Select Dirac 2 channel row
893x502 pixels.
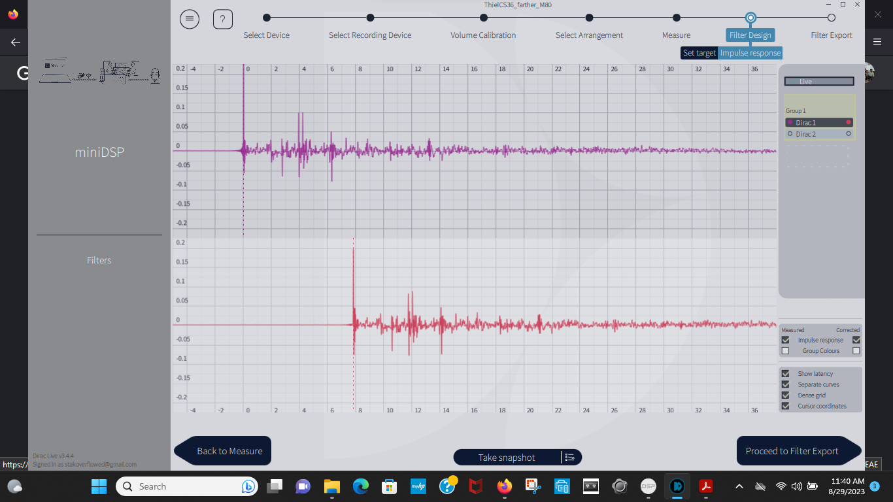pyautogui.click(x=819, y=133)
